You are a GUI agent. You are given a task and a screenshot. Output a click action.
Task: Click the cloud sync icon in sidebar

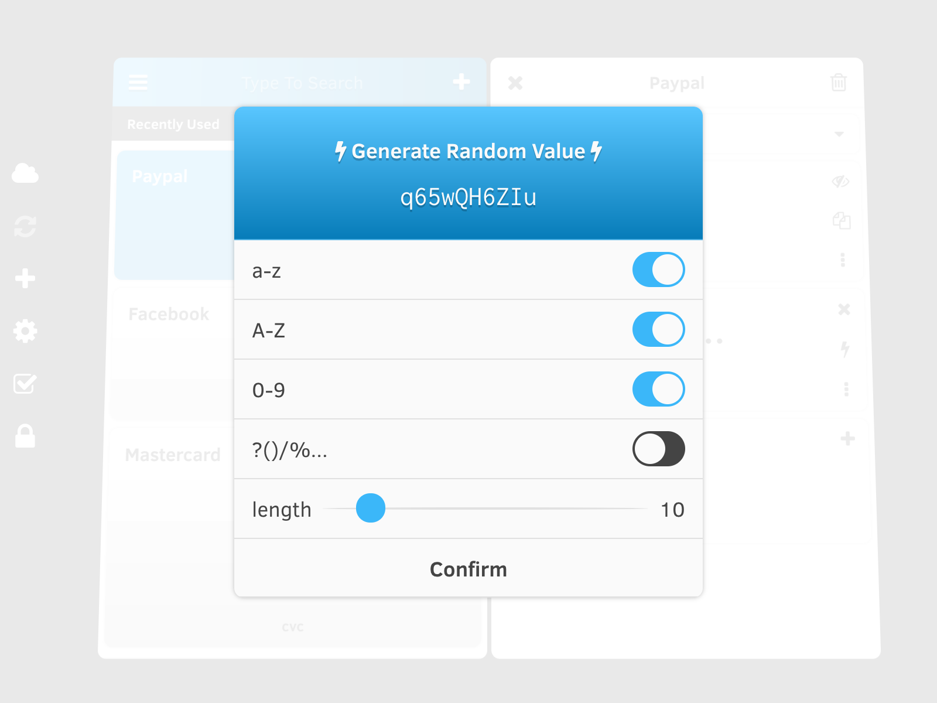coord(25,173)
